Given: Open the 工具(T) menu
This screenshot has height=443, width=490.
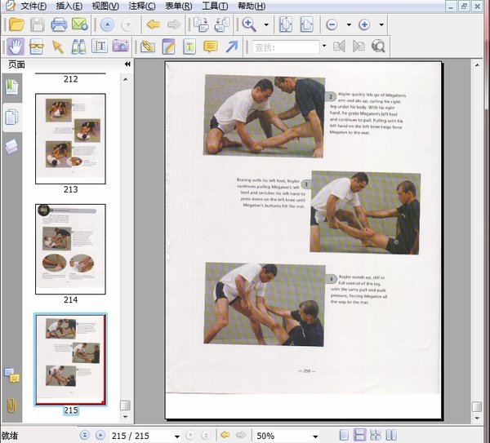Looking at the screenshot, I should (215, 7).
